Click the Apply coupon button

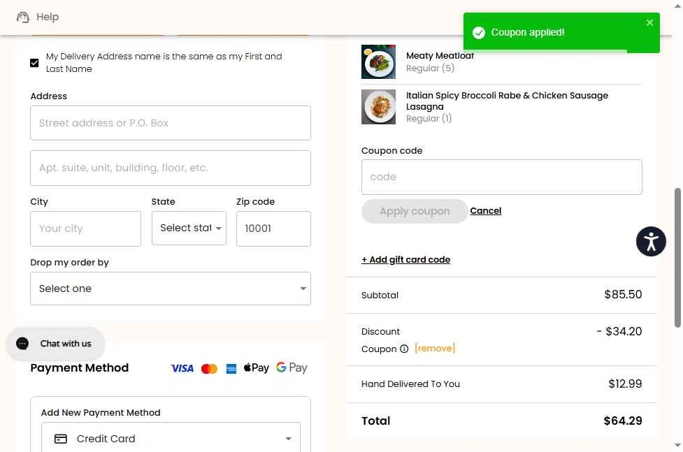click(415, 211)
